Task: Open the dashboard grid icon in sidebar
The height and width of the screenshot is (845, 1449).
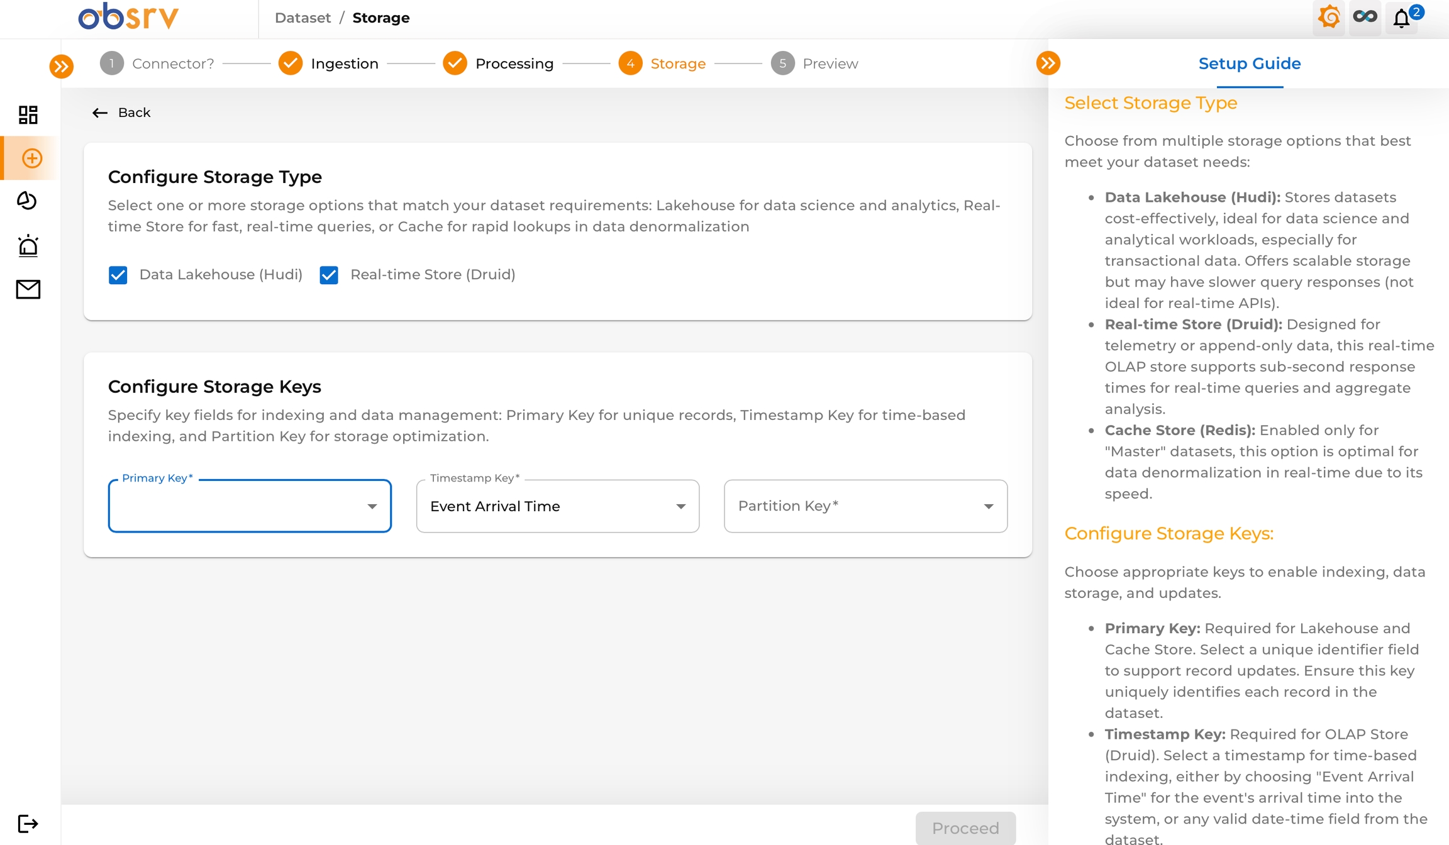Action: click(28, 115)
